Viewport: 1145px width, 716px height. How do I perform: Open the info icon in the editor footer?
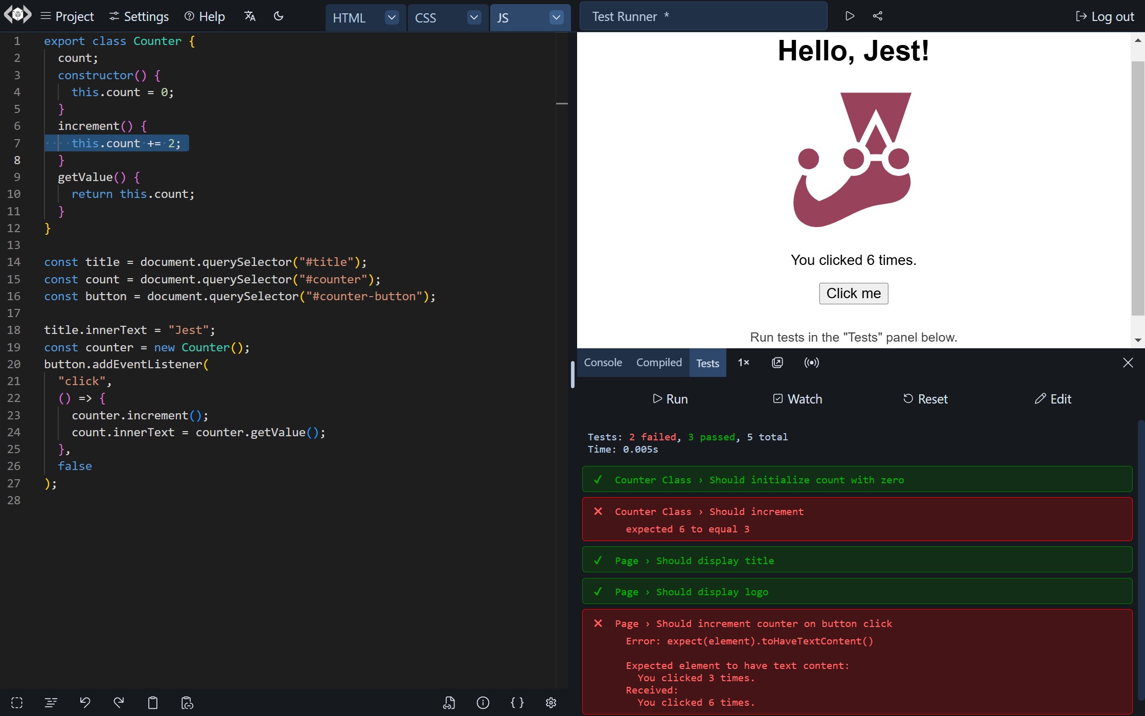pyautogui.click(x=483, y=703)
